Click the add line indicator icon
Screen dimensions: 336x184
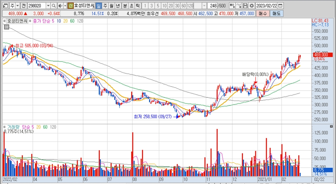[239, 6]
